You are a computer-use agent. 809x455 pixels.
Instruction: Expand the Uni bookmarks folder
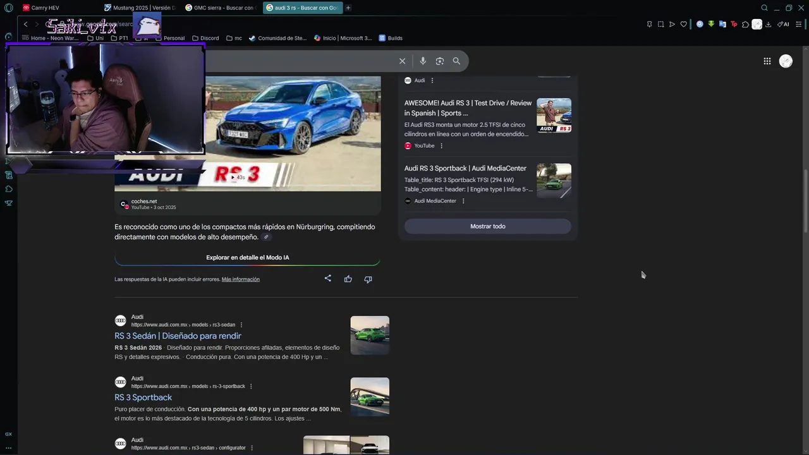[x=95, y=38]
